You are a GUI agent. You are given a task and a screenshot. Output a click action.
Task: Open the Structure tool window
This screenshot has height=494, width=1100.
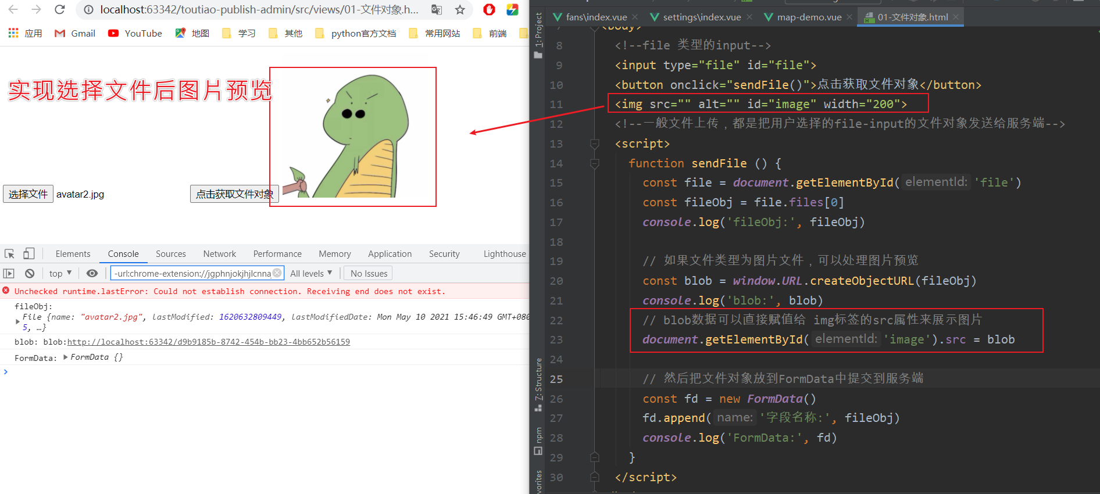click(538, 384)
